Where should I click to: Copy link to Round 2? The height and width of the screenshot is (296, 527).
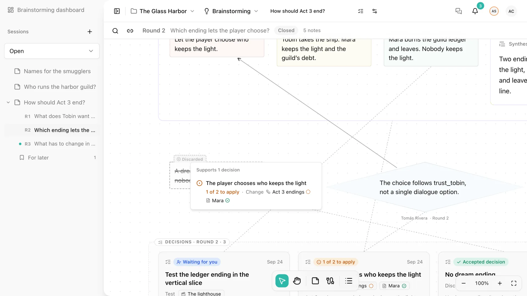click(x=130, y=31)
